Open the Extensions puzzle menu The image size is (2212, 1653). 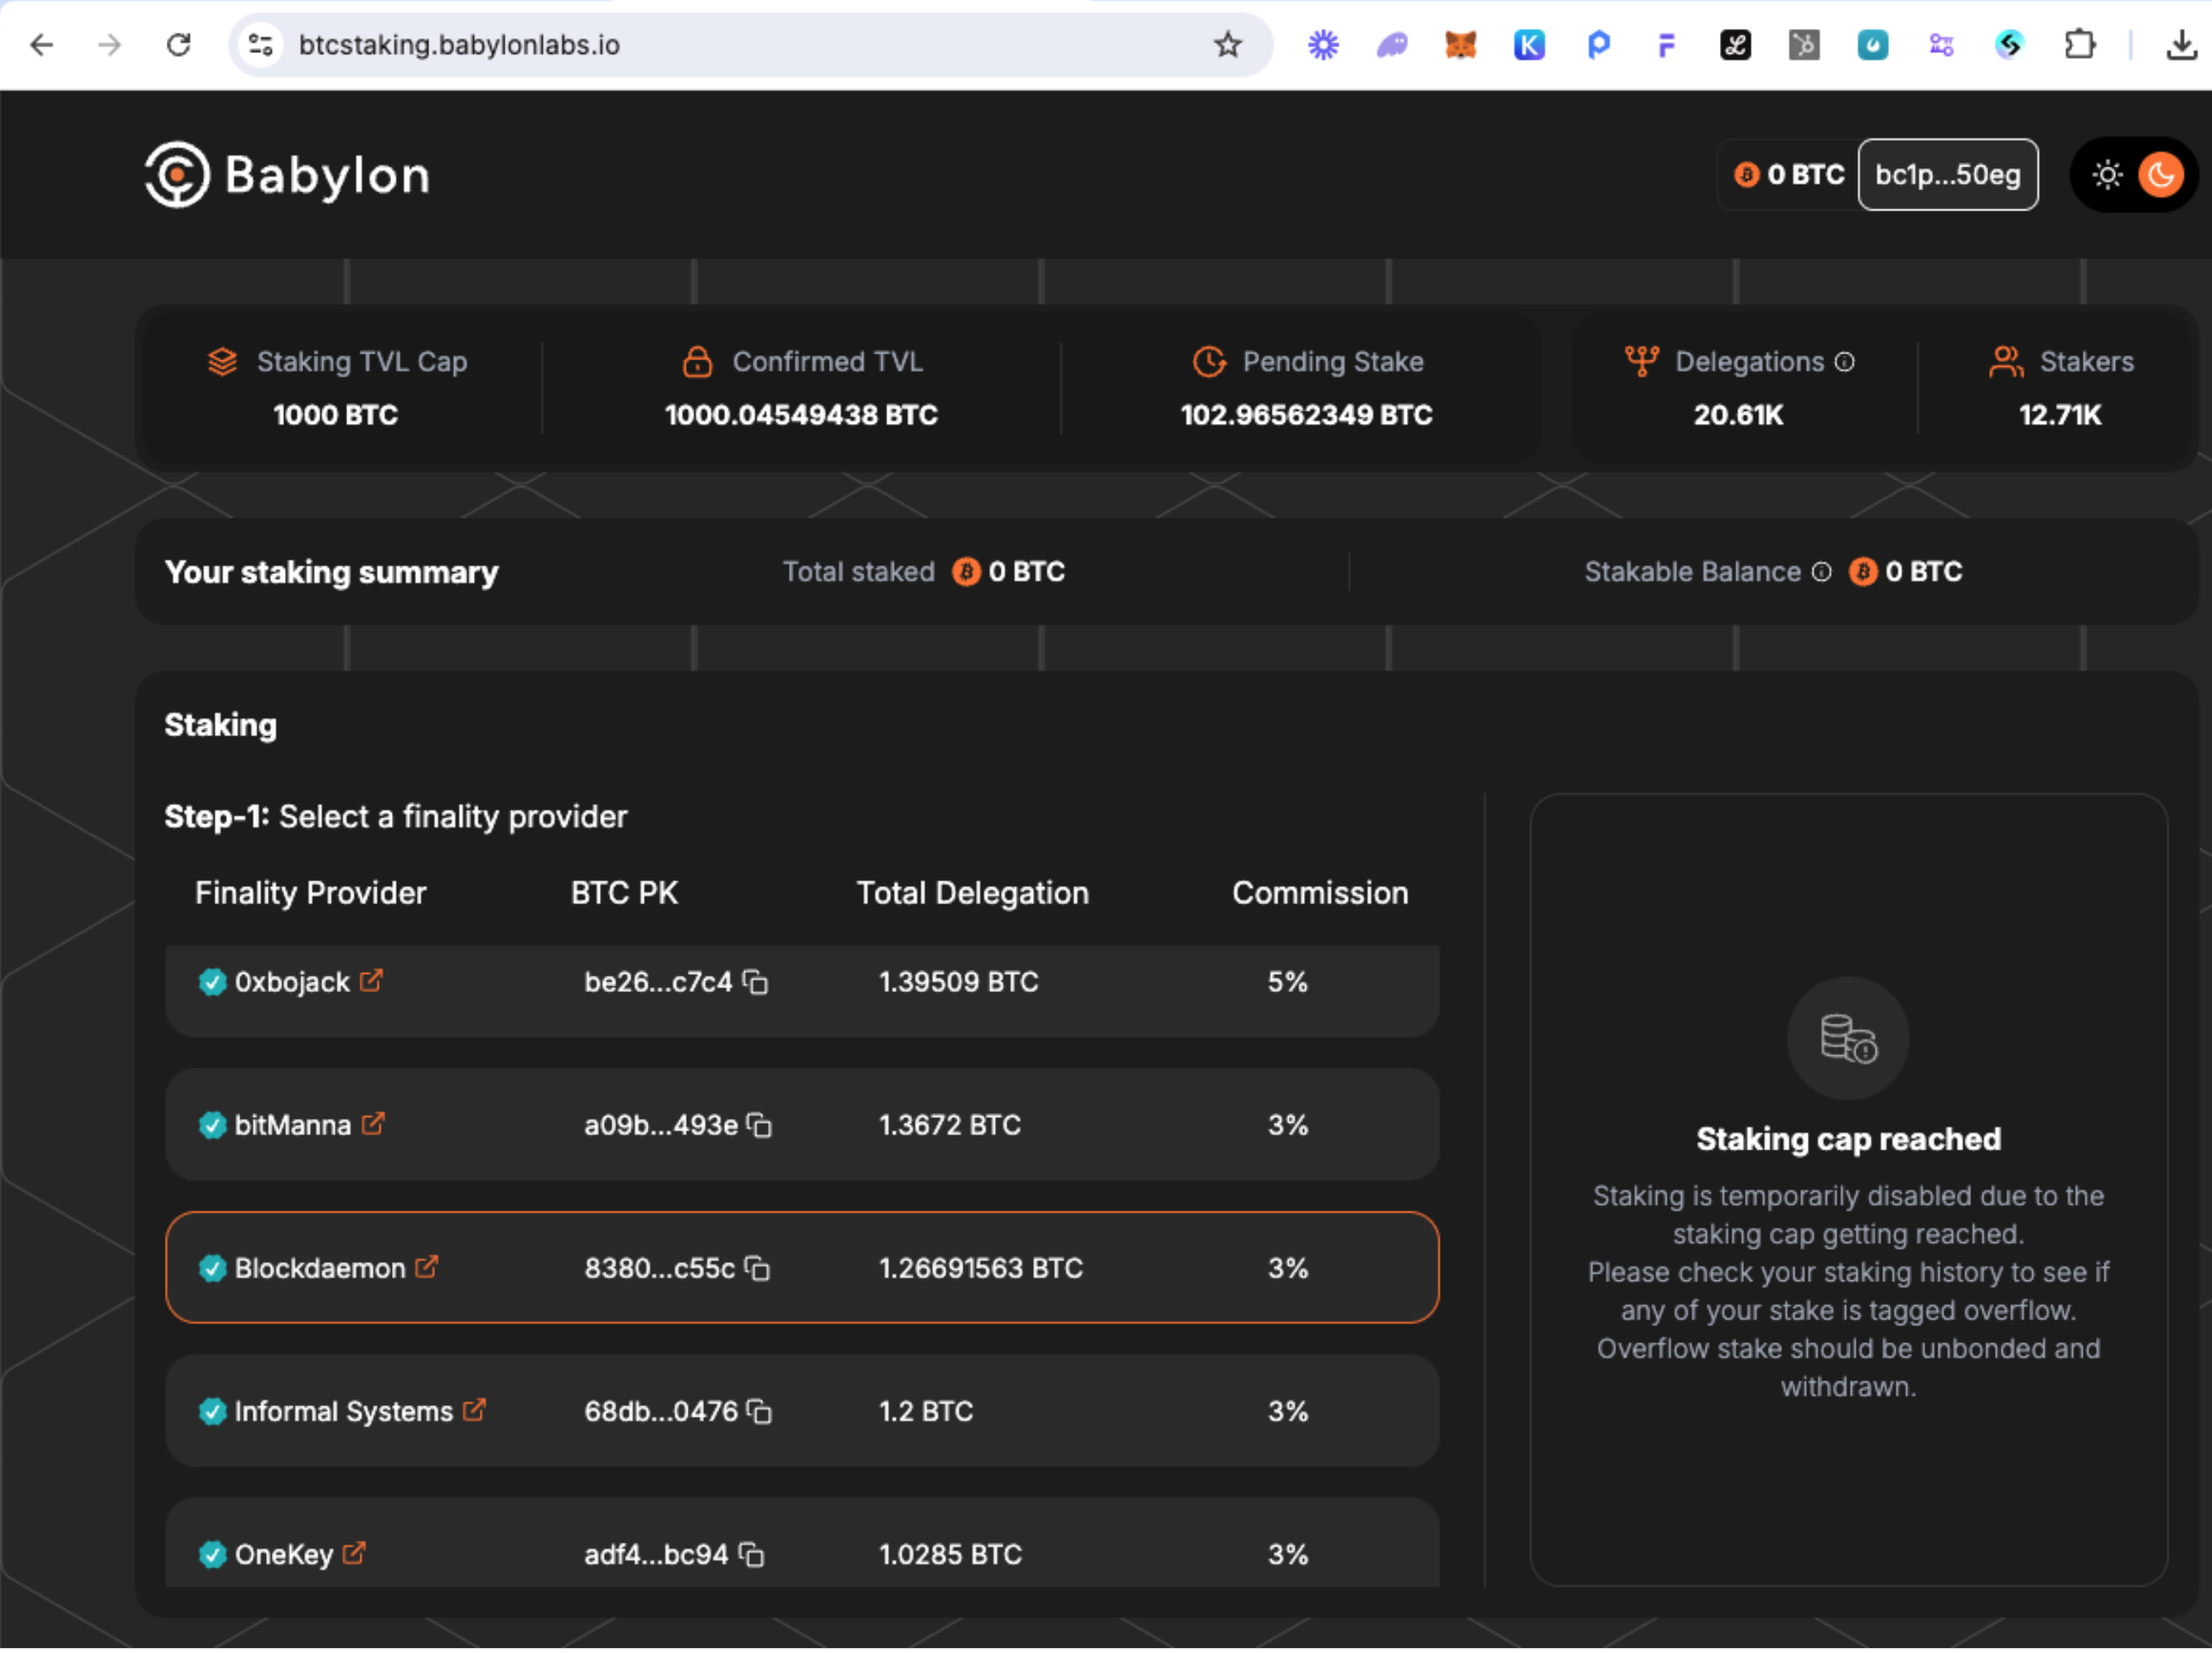2080,45
